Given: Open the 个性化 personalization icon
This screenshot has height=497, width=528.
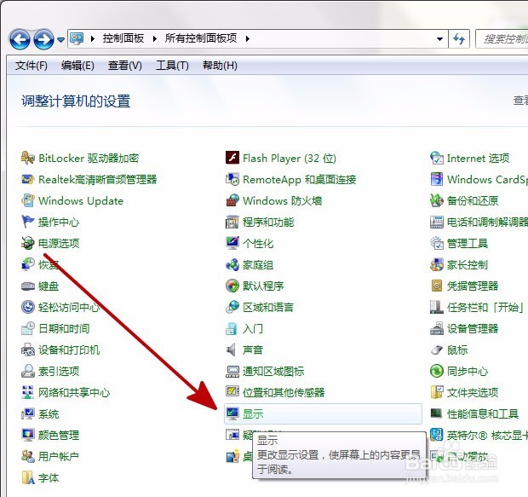Looking at the screenshot, I should 232,243.
